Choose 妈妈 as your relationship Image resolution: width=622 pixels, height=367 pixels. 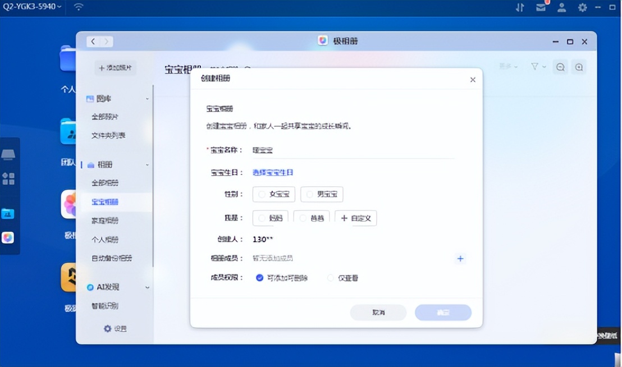270,218
